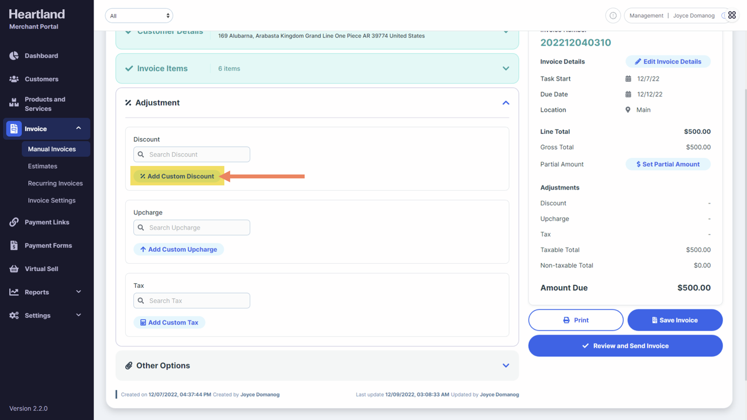
Task: Open the All location dropdown
Action: [x=139, y=16]
